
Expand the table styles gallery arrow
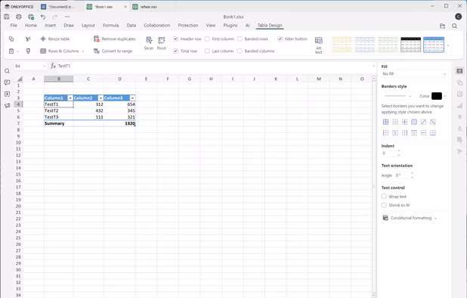[x=448, y=45]
